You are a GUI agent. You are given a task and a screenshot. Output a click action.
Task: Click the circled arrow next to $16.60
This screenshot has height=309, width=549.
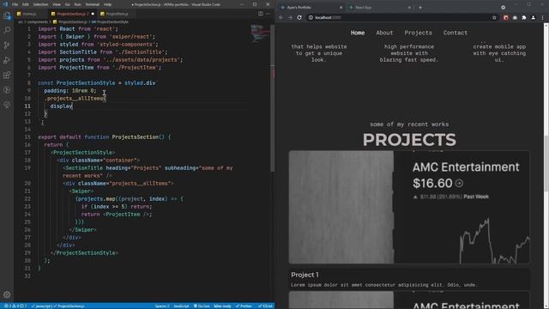(459, 183)
